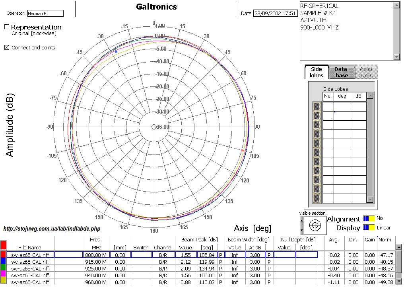Click the Channel column header

click(163, 247)
